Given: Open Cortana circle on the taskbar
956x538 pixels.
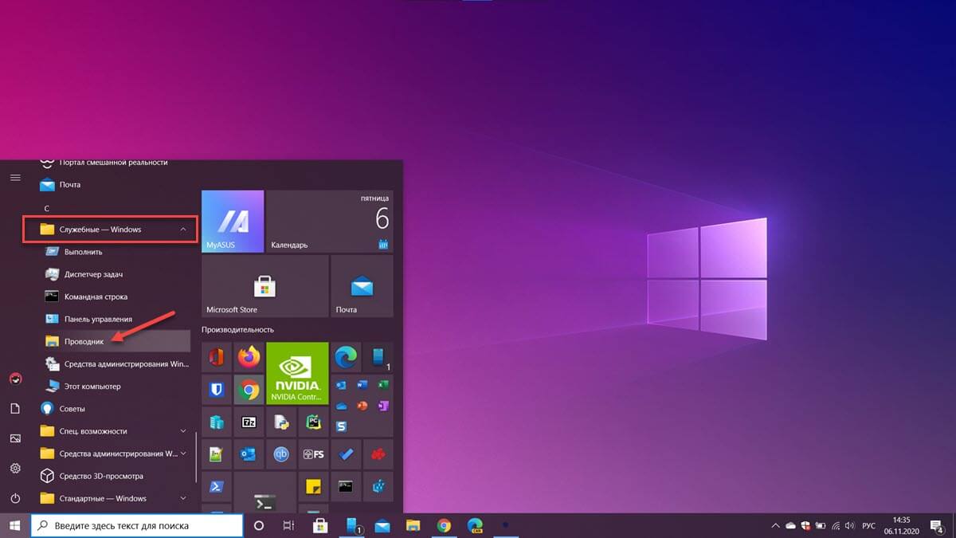Looking at the screenshot, I should point(258,526).
